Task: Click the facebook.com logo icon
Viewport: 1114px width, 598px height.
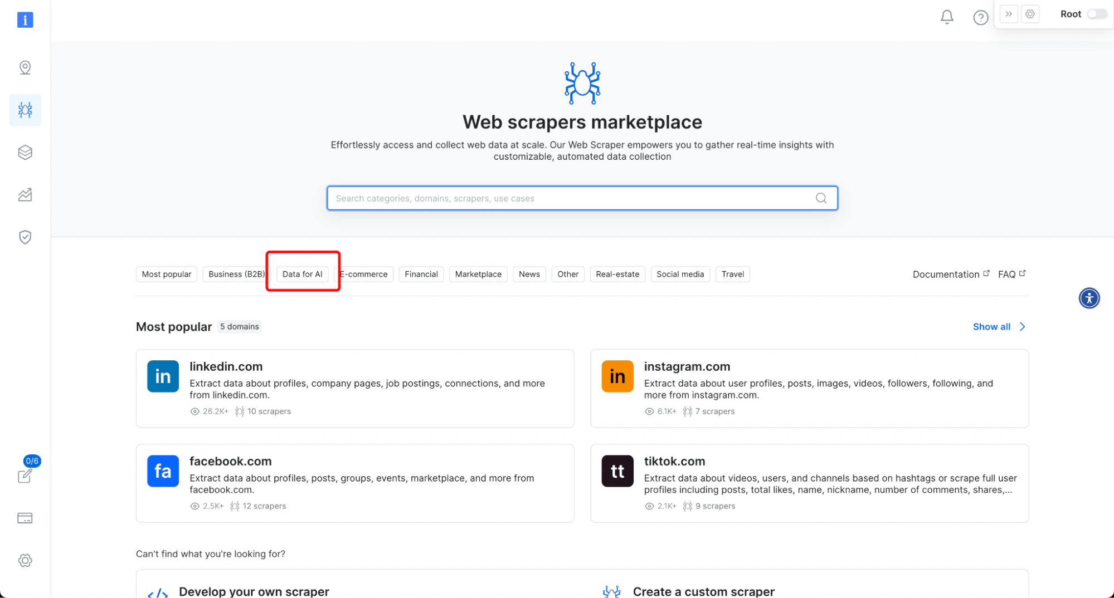Action: coord(163,471)
